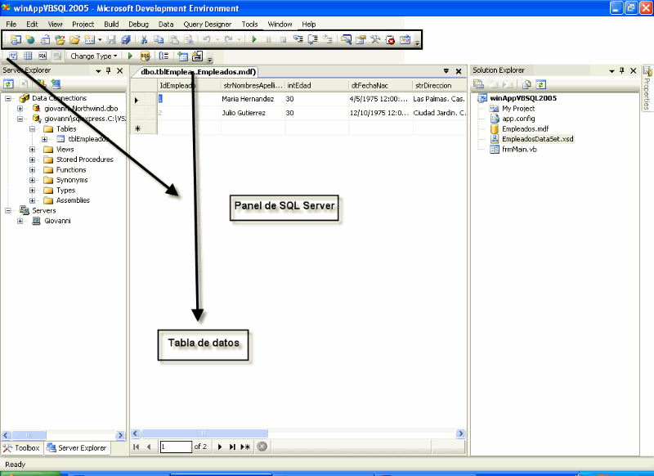This screenshot has width=654, height=476.
Task: Click the Connect to Database icon
Action: (41, 84)
